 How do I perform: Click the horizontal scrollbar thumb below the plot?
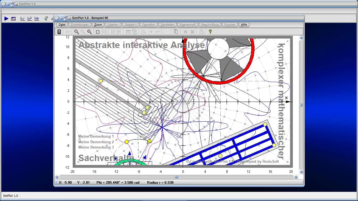176,177
